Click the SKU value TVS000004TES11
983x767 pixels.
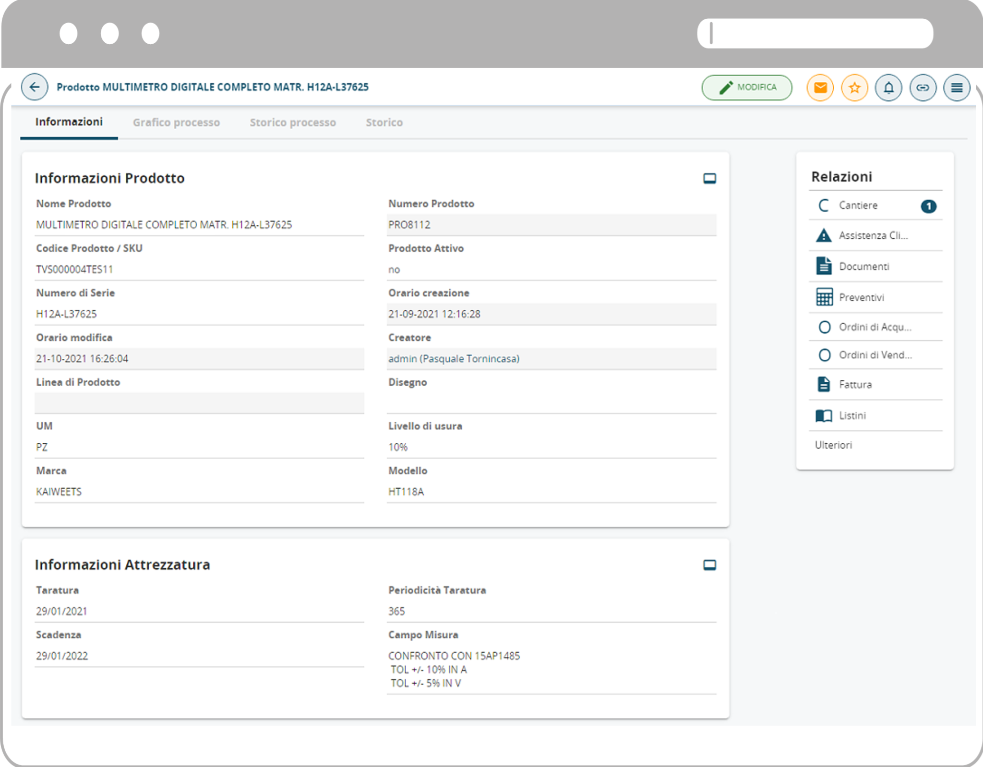(x=74, y=269)
